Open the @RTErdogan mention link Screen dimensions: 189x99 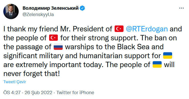pyautogui.click(x=147, y=29)
